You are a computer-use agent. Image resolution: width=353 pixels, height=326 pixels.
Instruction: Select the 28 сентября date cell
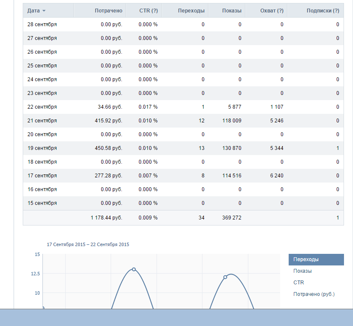pyautogui.click(x=42, y=24)
